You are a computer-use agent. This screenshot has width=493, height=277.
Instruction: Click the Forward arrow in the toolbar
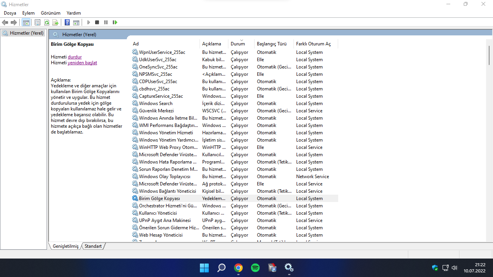(14, 23)
